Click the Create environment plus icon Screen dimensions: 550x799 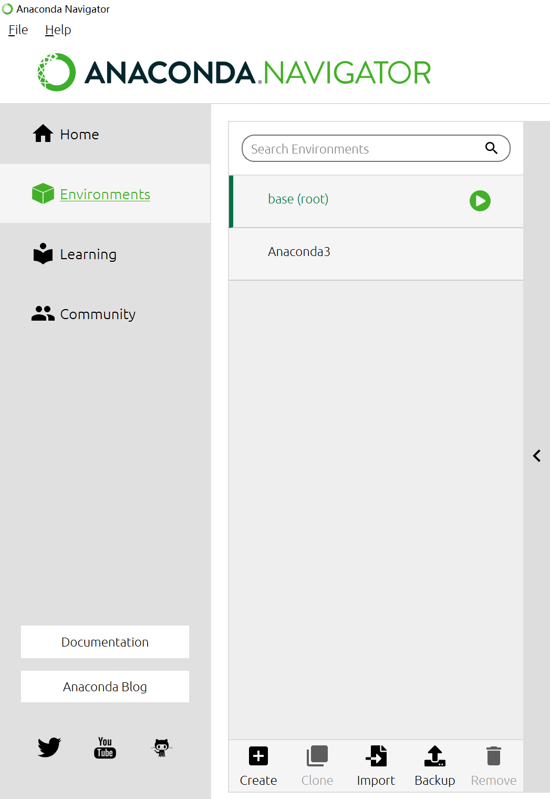[258, 756]
